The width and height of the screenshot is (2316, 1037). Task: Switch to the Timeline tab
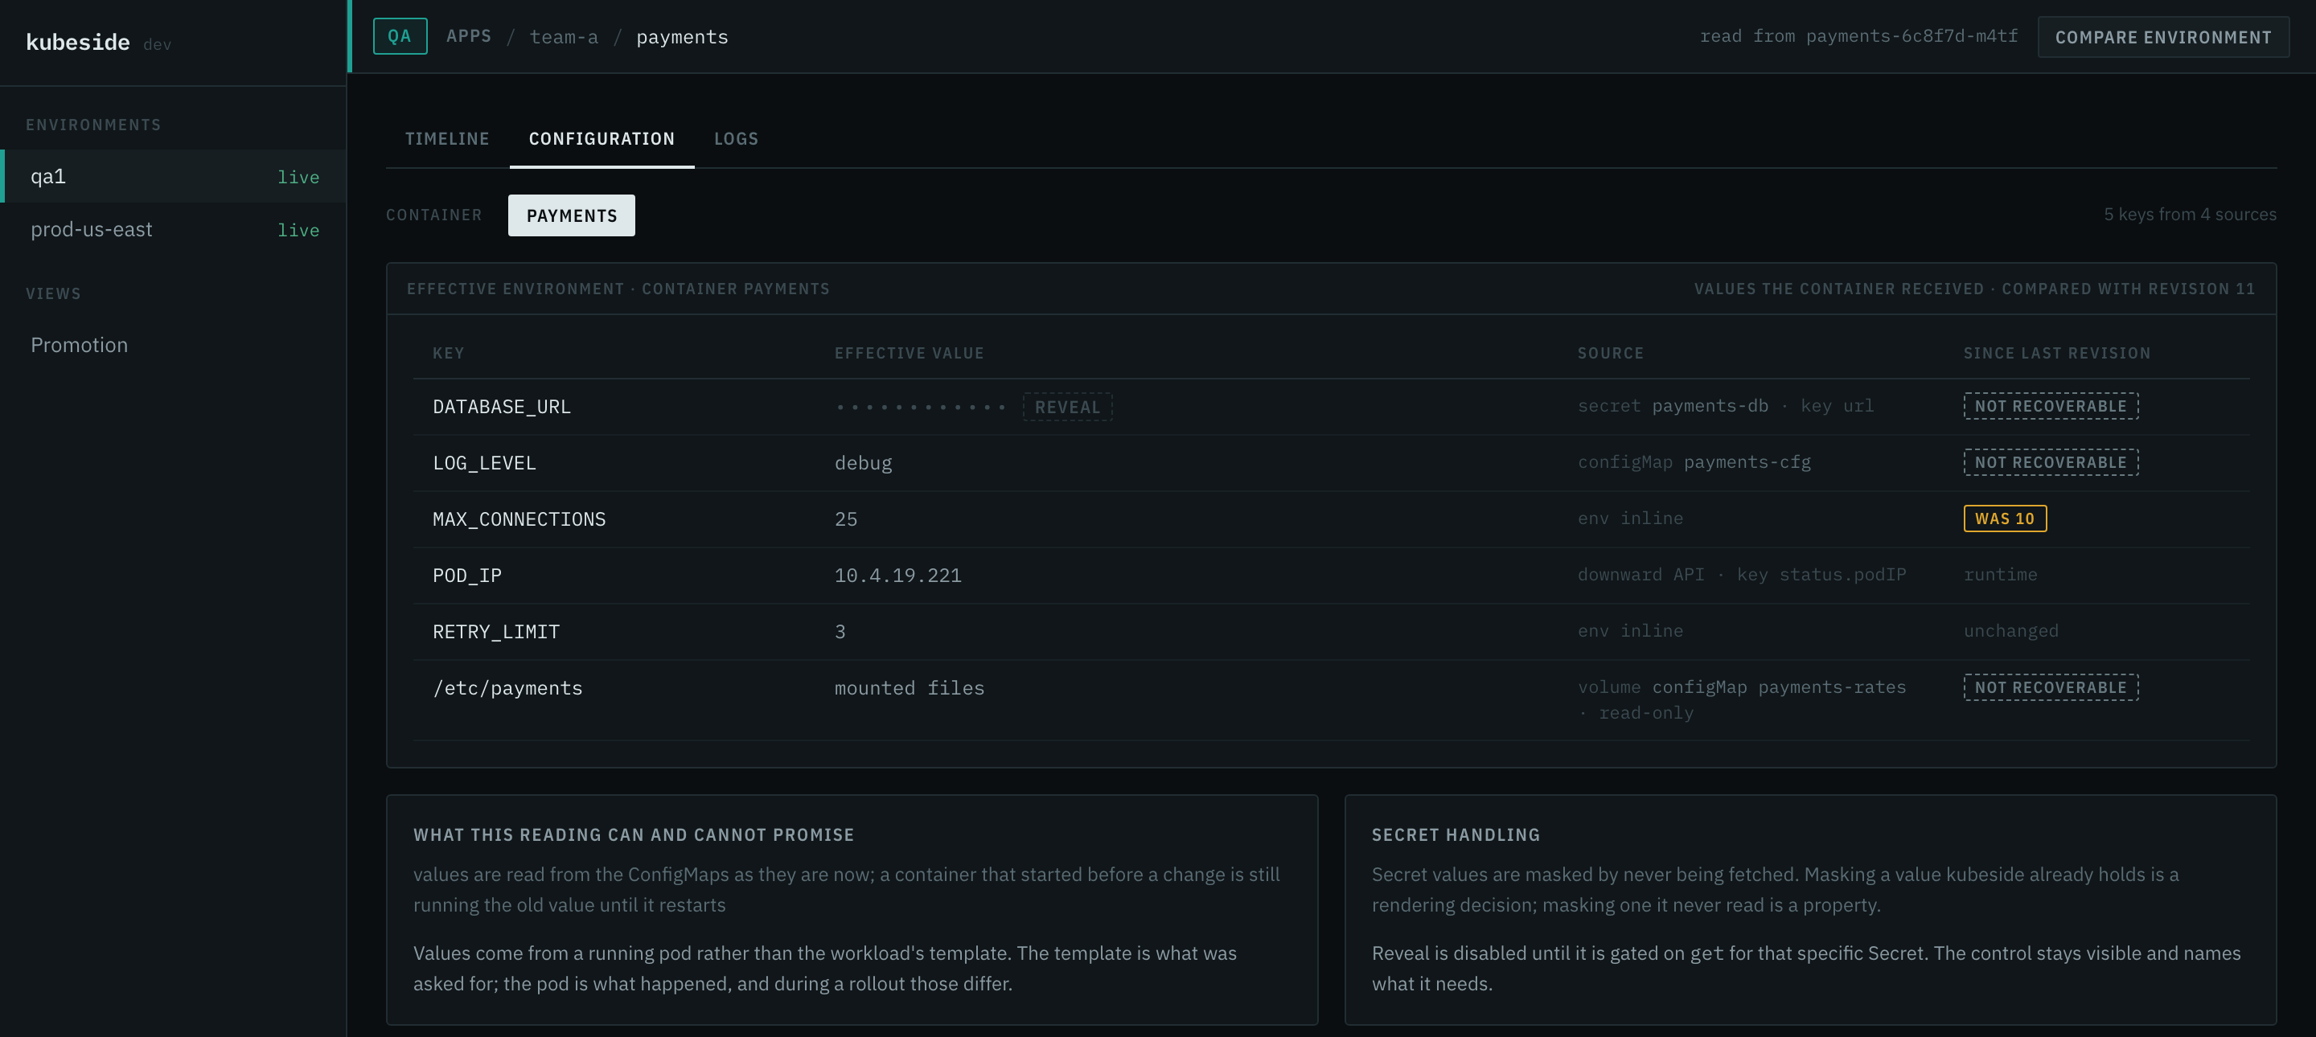[448, 139]
